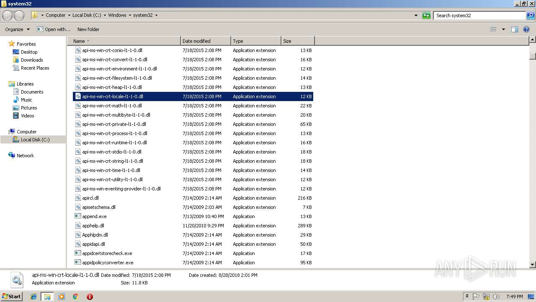Click the Music library icon
Screen dimensions: 536x302
coord(16,100)
